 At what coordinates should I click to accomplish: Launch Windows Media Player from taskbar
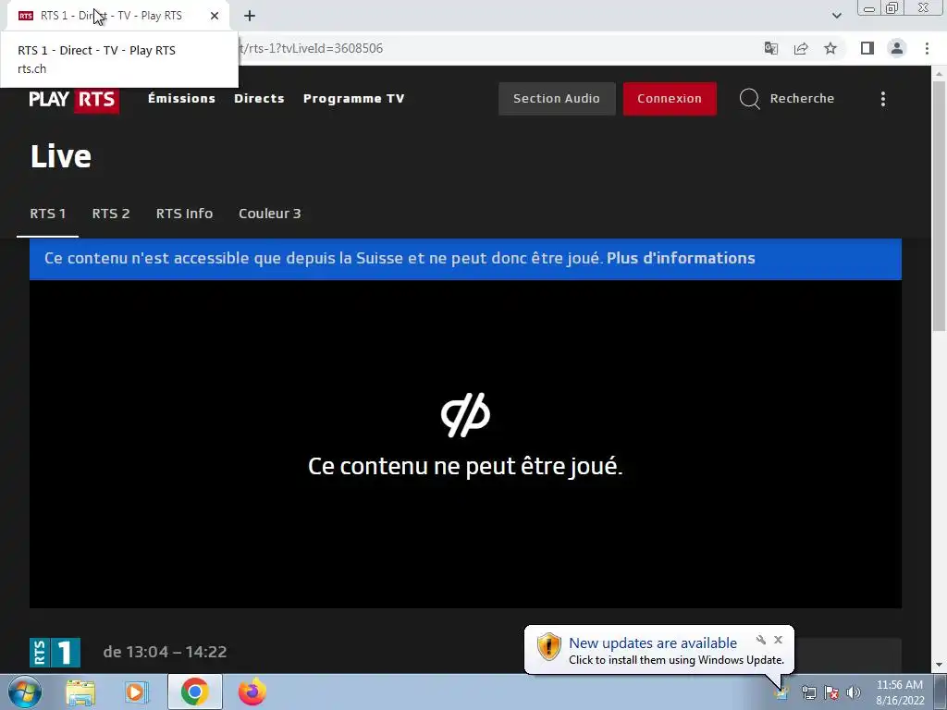(x=136, y=692)
